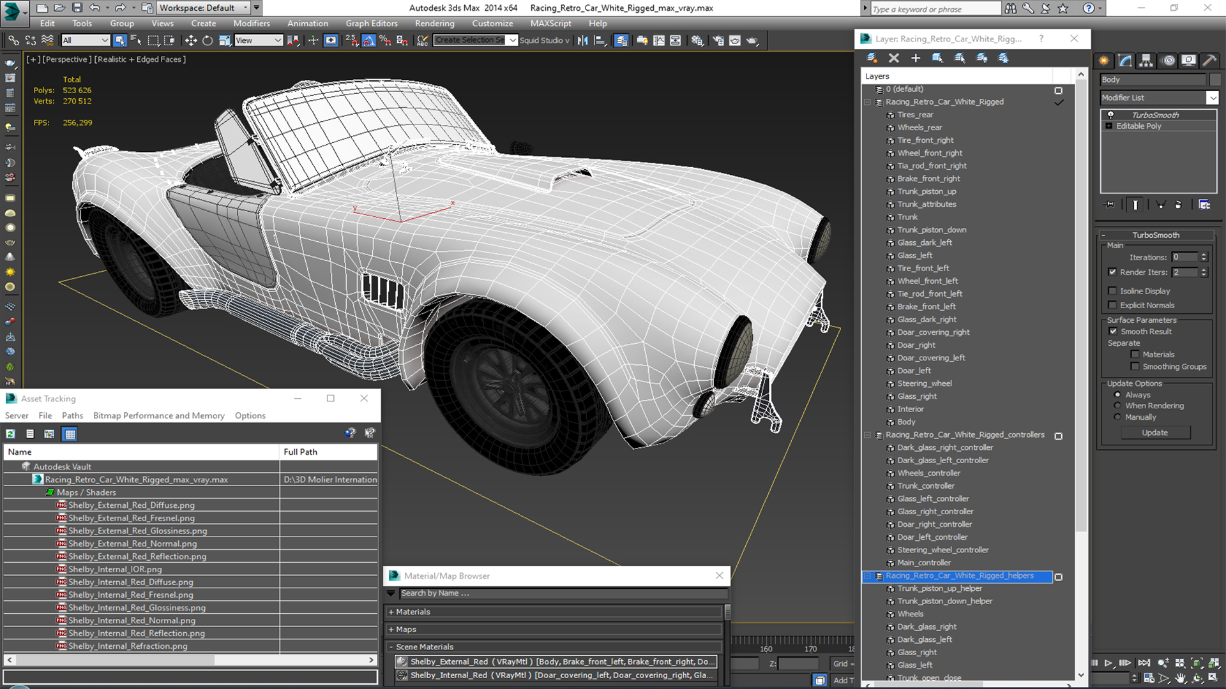Viewport: 1226px width, 689px height.
Task: Click the Update button in TurboSmooth
Action: 1155,431
